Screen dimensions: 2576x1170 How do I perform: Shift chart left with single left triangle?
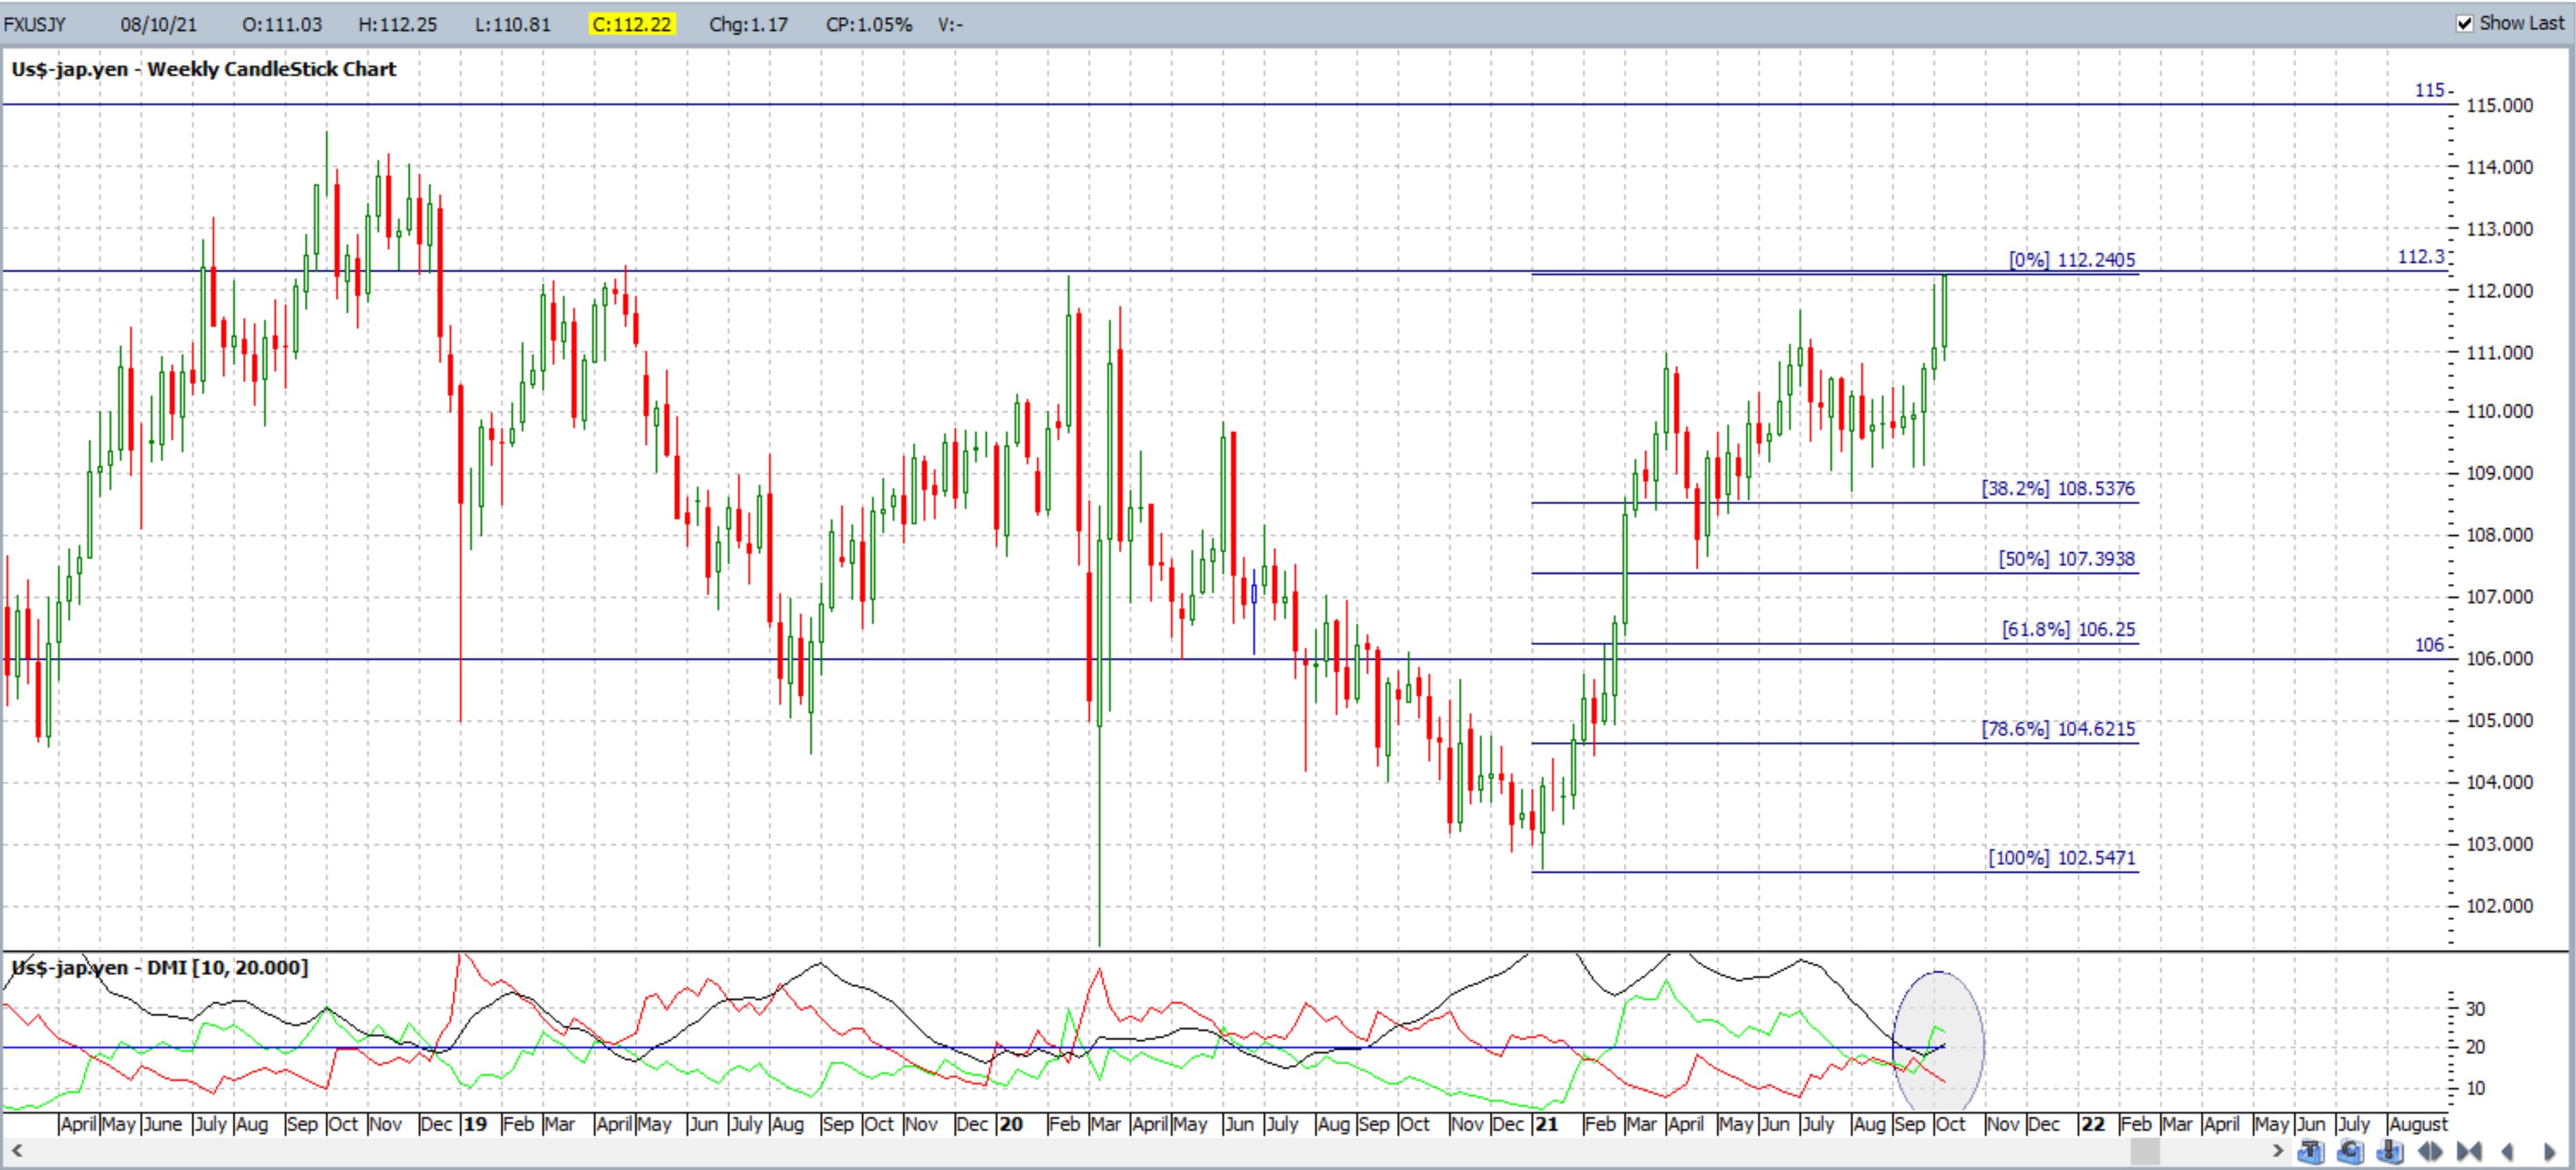click(x=2507, y=1152)
